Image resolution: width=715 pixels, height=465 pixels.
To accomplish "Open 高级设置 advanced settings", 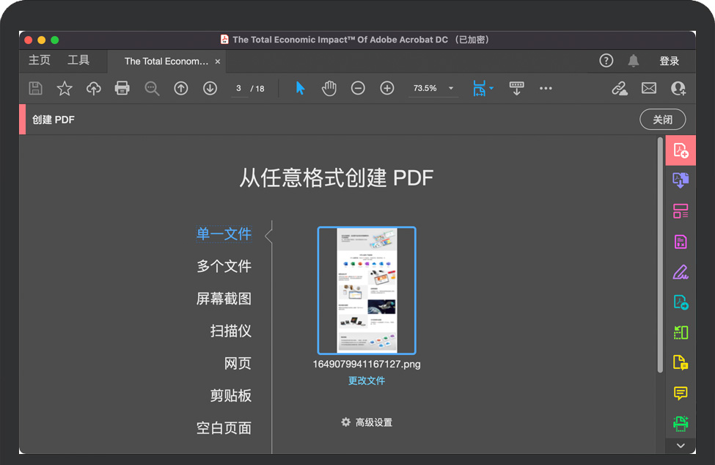I will click(367, 422).
